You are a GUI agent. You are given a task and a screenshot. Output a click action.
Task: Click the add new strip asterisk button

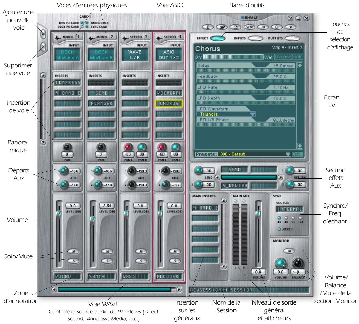tap(43, 34)
